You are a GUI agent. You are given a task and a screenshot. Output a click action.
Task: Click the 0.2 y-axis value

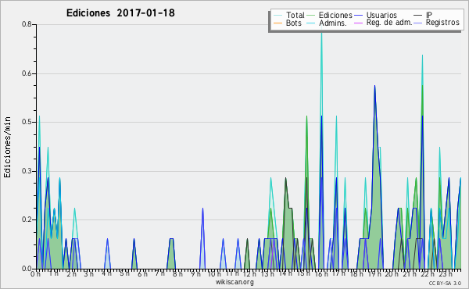click(x=27, y=219)
